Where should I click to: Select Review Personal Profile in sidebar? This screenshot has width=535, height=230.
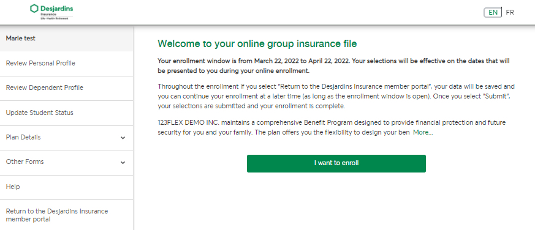click(67, 64)
